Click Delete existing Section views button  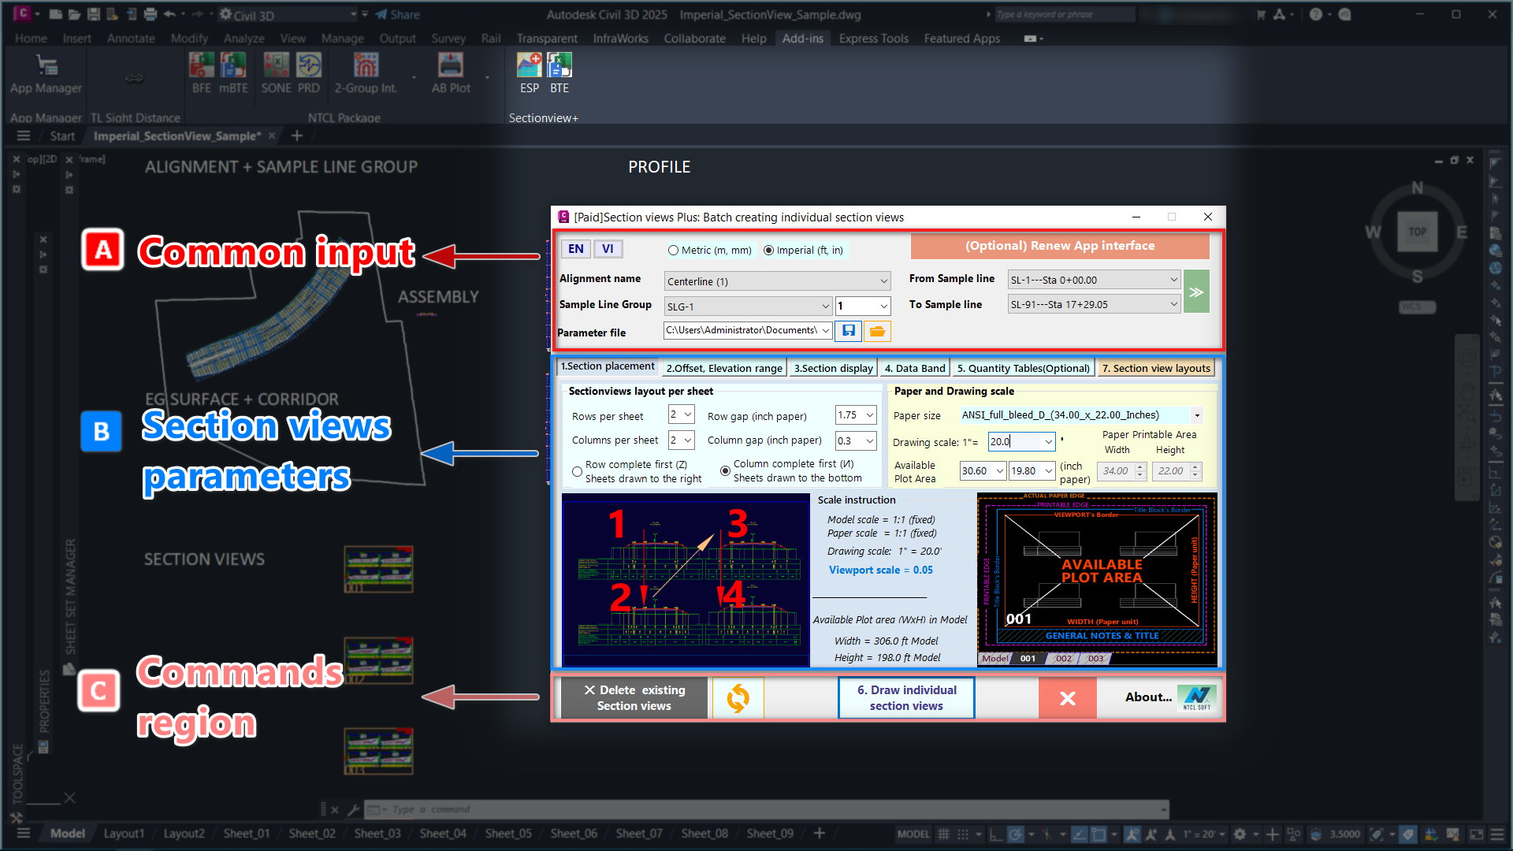634,698
